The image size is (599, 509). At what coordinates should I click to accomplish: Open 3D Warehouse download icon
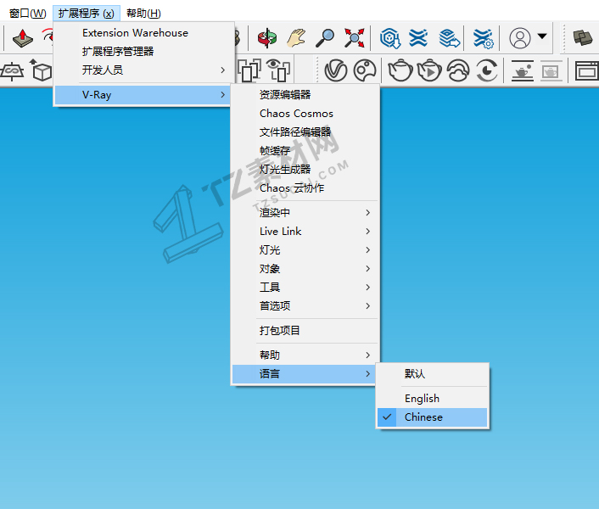tap(390, 38)
